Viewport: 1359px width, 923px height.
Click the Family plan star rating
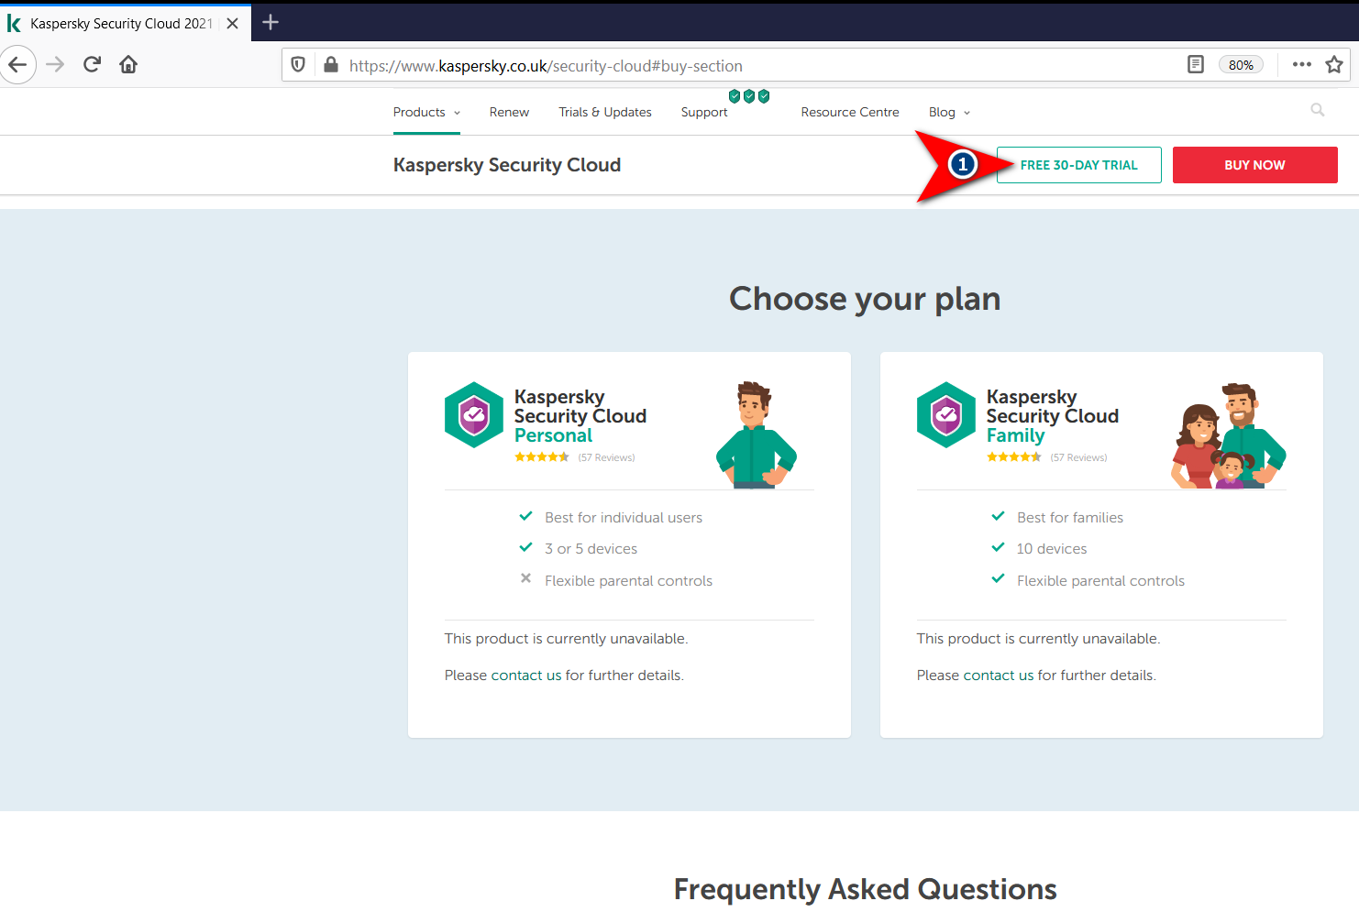point(1014,457)
